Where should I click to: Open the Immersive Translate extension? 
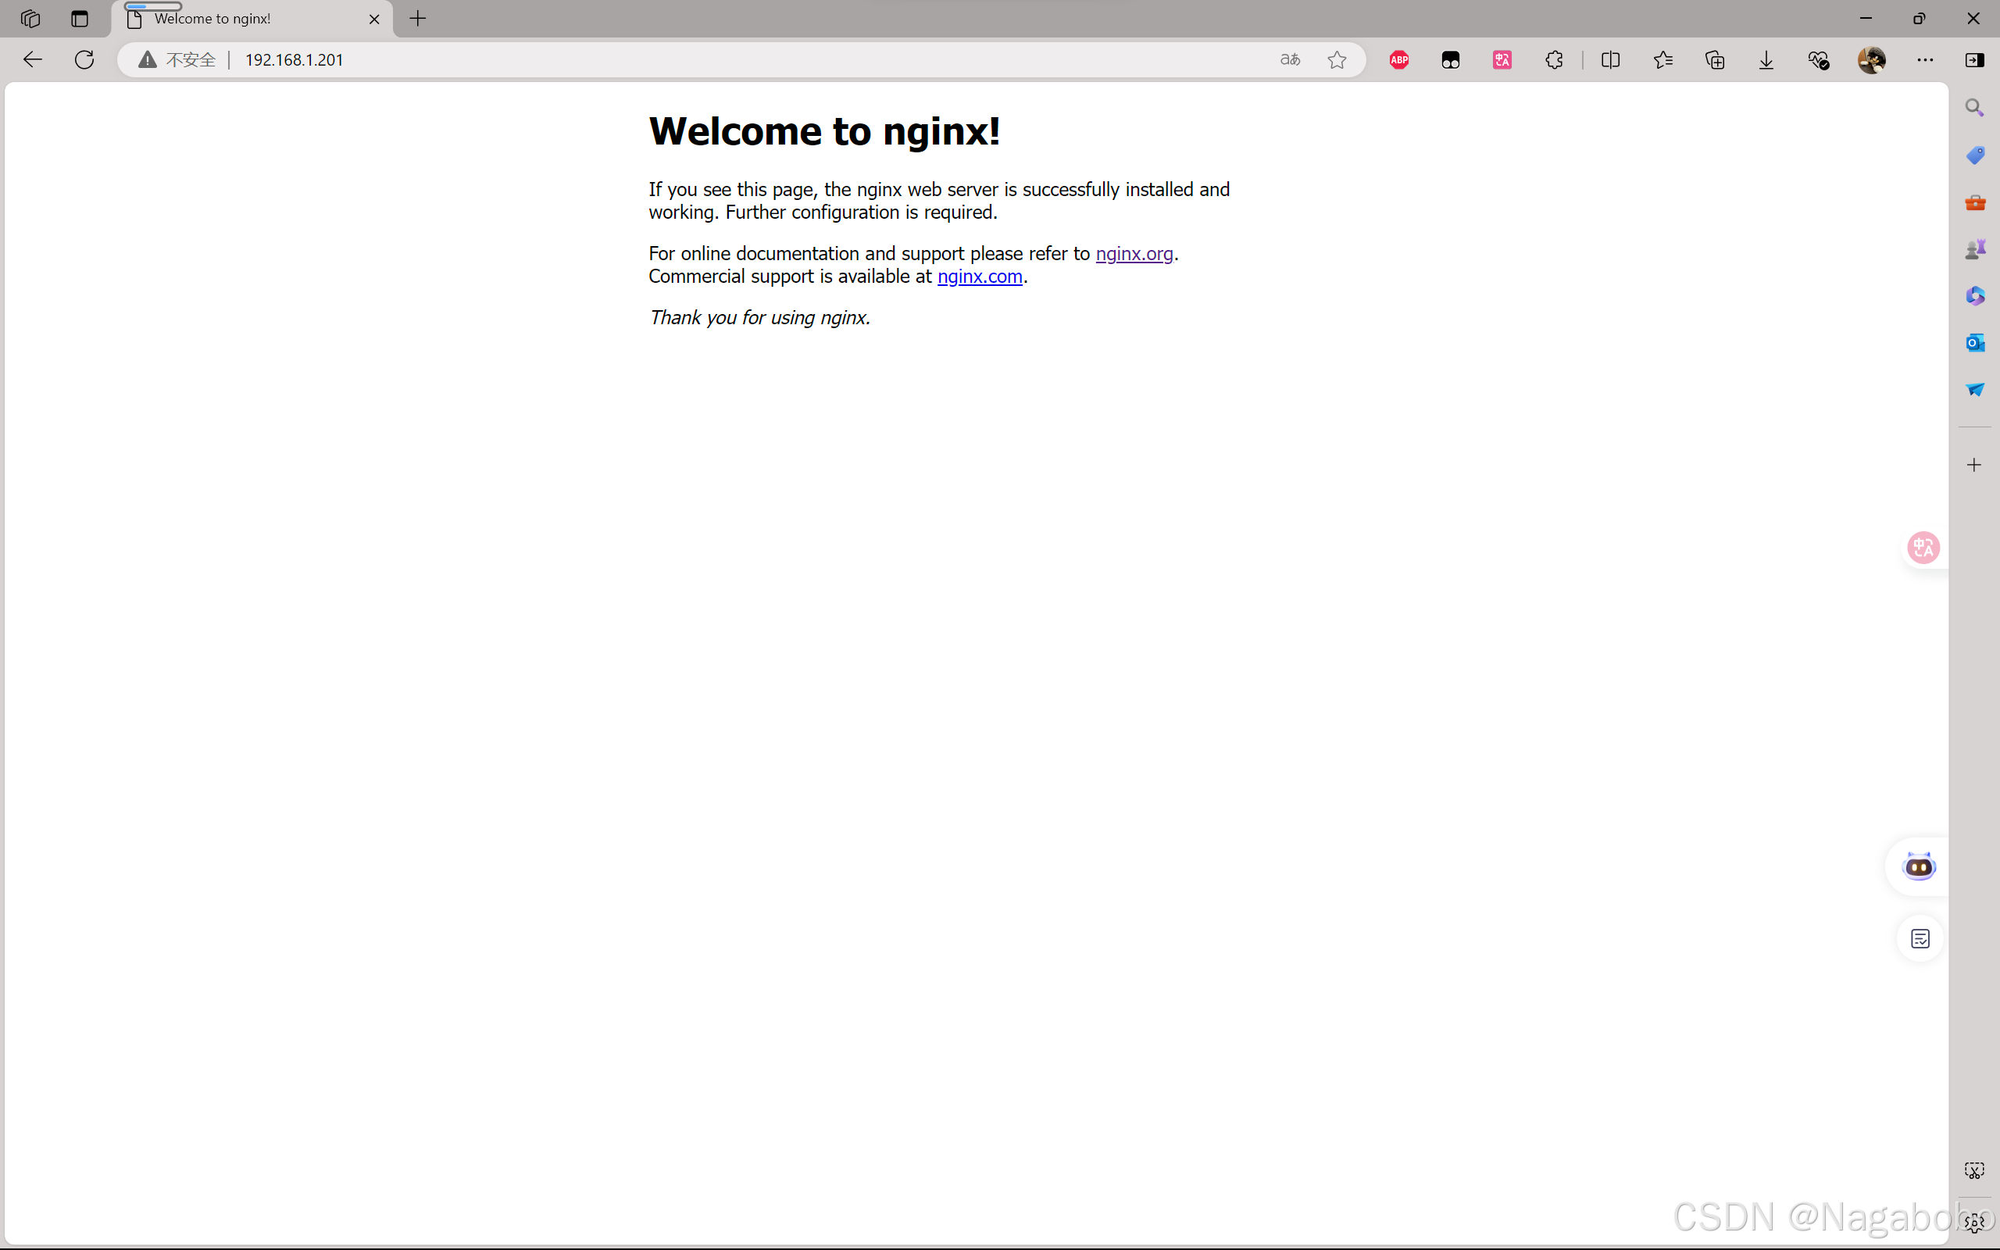click(1502, 59)
